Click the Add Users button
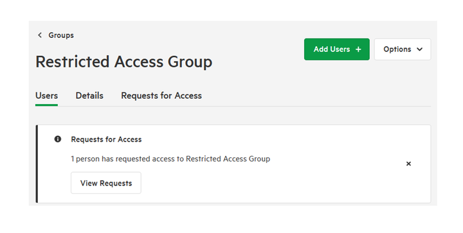 (x=336, y=49)
